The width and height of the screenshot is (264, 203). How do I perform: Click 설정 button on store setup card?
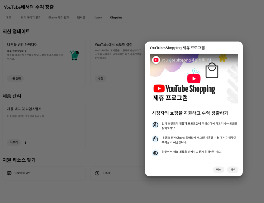pos(100,78)
